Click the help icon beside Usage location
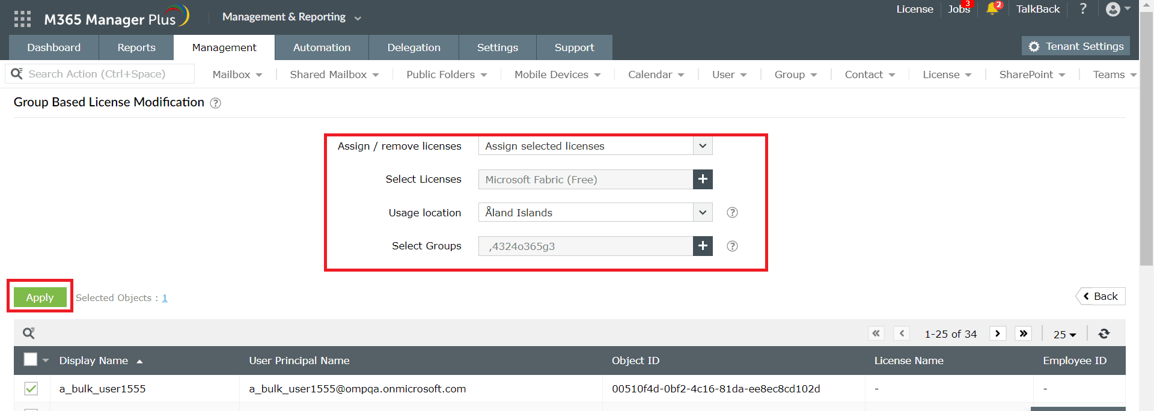This screenshot has width=1154, height=411. [x=732, y=213]
